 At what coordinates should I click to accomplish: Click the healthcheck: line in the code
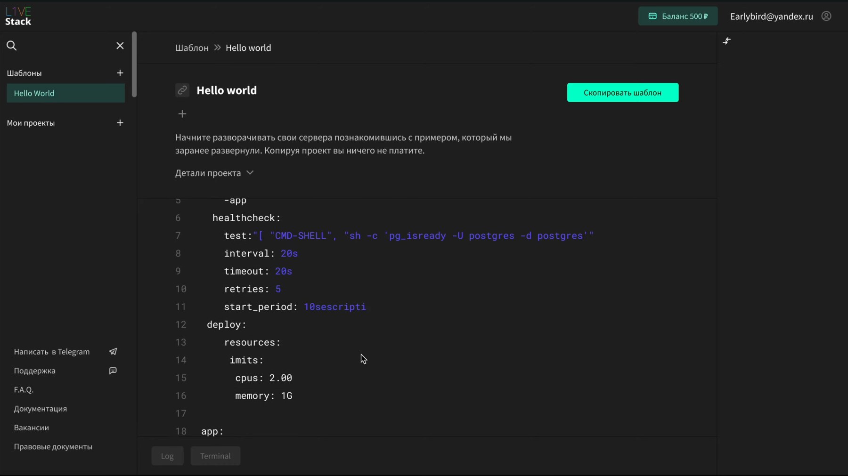pos(246,218)
